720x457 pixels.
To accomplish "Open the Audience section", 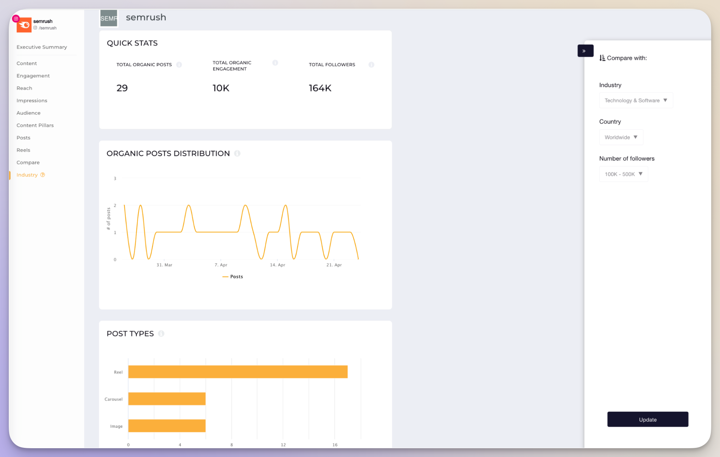I will tap(28, 113).
